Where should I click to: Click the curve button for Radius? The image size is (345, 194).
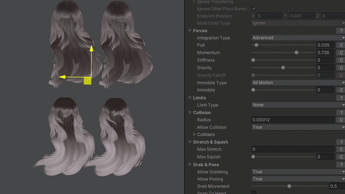[x=341, y=120]
